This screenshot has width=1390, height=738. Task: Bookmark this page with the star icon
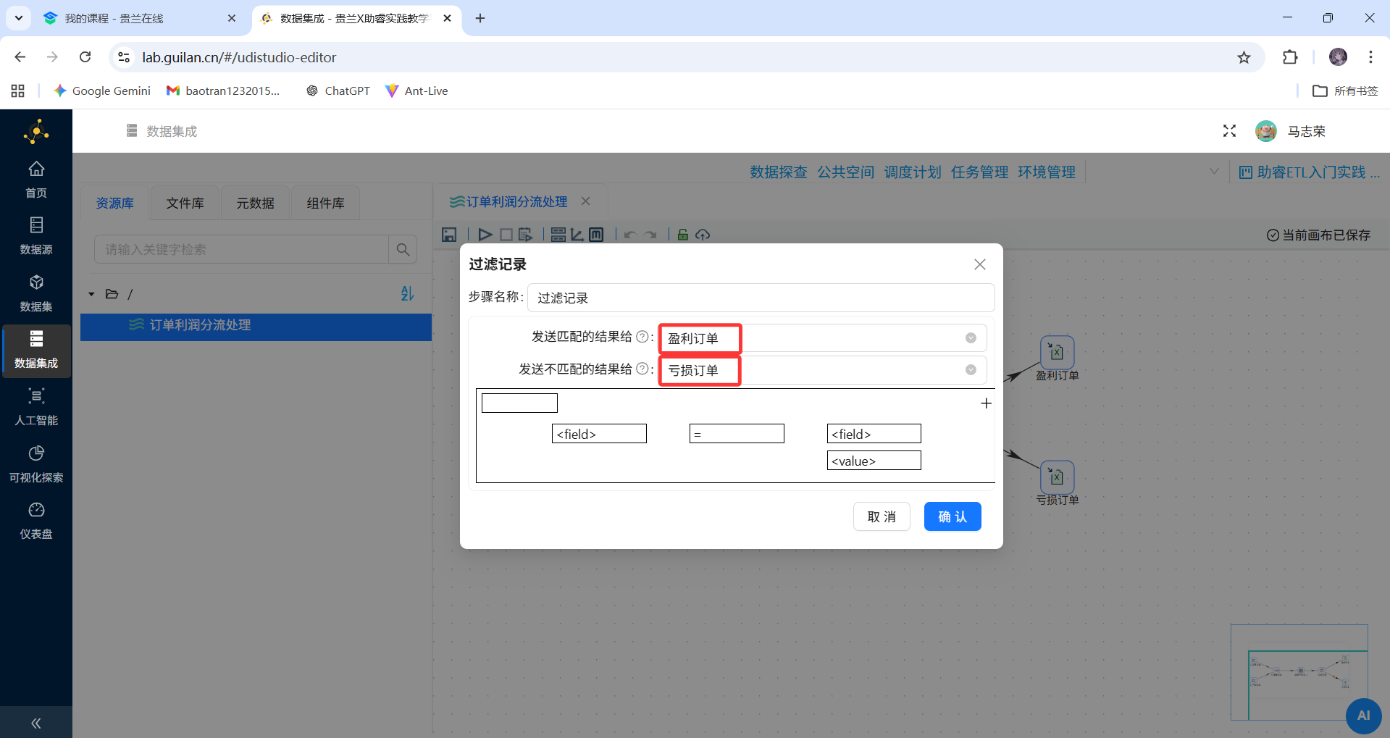tap(1244, 57)
